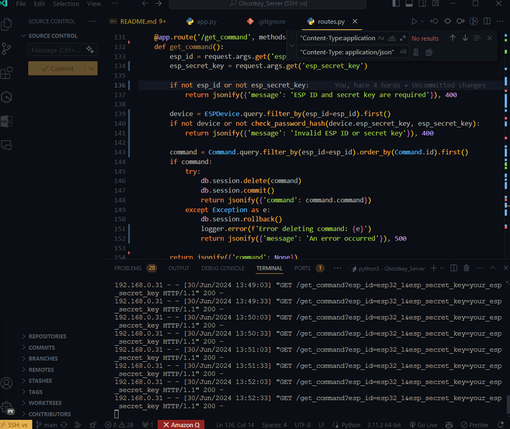Open the Commit button dropdown arrow

point(91,68)
